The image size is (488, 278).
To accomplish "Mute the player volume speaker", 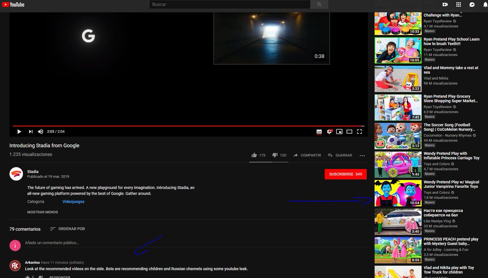I will 41,132.
